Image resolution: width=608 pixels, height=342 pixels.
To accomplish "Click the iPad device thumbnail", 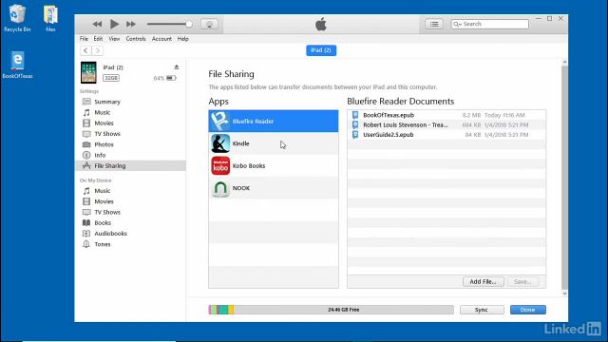I will 88,72.
